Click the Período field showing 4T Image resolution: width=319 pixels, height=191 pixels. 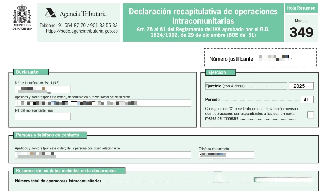pyautogui.click(x=307, y=100)
